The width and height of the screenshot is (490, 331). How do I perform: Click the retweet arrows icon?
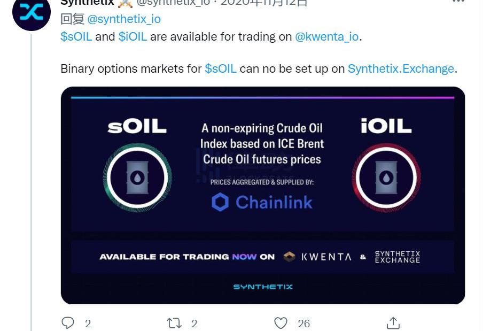pyautogui.click(x=174, y=323)
